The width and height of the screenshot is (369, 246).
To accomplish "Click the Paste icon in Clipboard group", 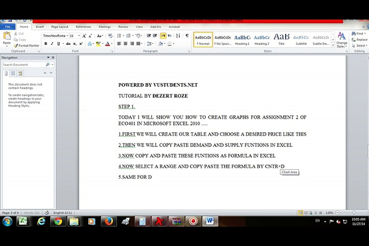I will pos(6,36).
